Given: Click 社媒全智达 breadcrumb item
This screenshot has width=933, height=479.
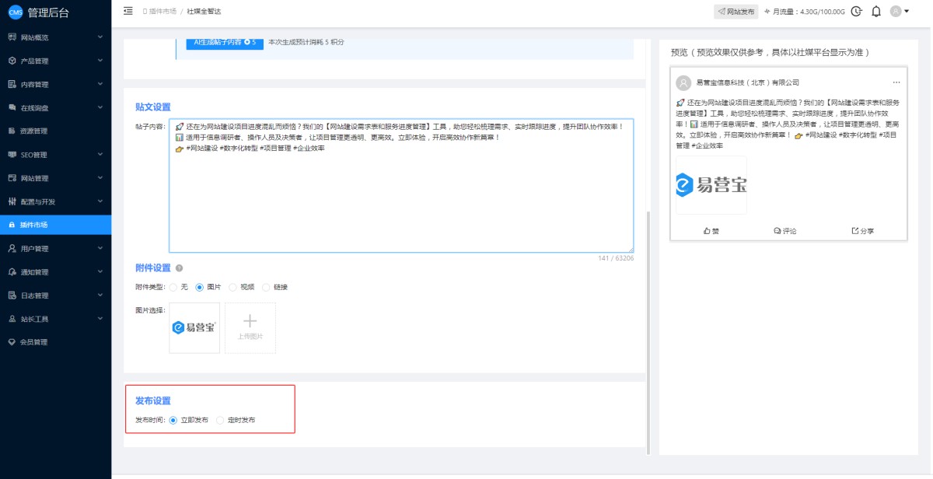Looking at the screenshot, I should tap(204, 12).
